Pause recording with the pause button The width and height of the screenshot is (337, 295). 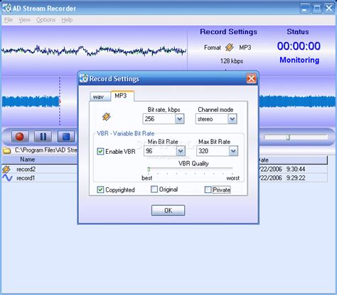pos(43,137)
